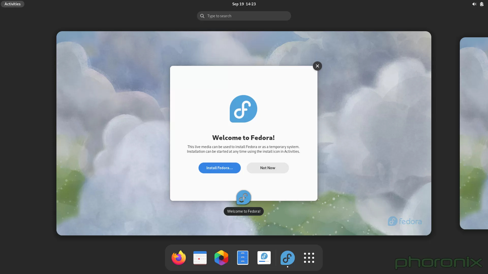Launch the Install Fedora dock icon
Screen dimensions: 488x274
tap(264, 258)
